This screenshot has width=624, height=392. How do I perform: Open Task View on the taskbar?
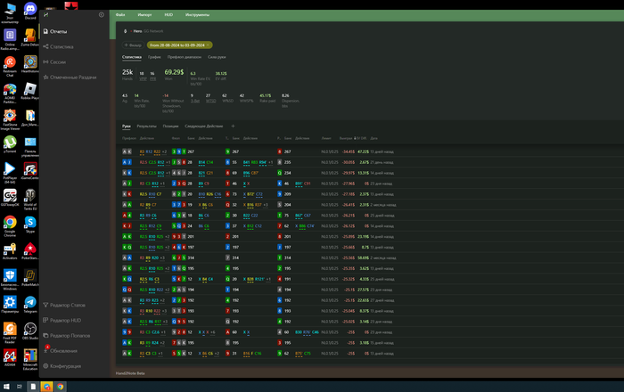[x=20, y=387]
